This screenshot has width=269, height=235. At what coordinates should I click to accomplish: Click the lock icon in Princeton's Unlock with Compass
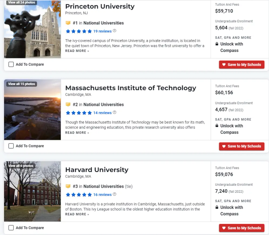[x=217, y=44]
